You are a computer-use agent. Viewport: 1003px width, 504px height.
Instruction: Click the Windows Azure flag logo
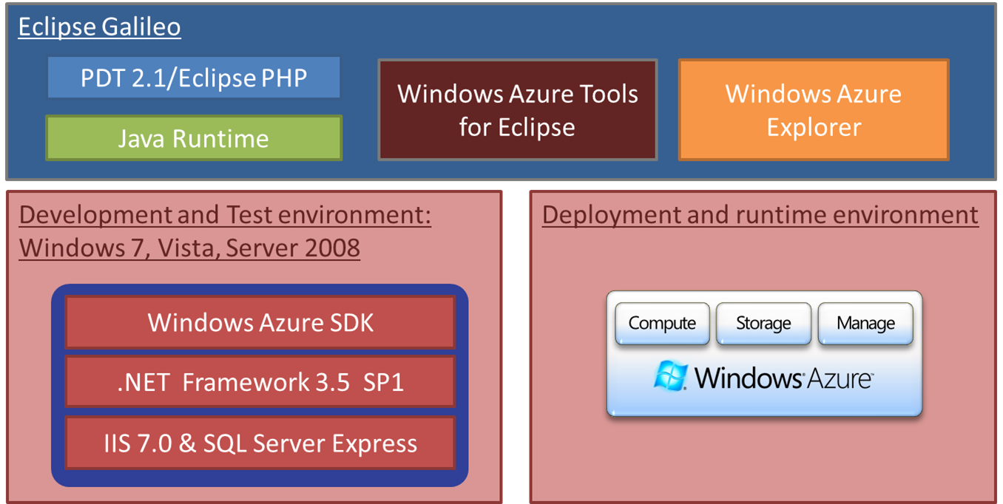coord(670,377)
